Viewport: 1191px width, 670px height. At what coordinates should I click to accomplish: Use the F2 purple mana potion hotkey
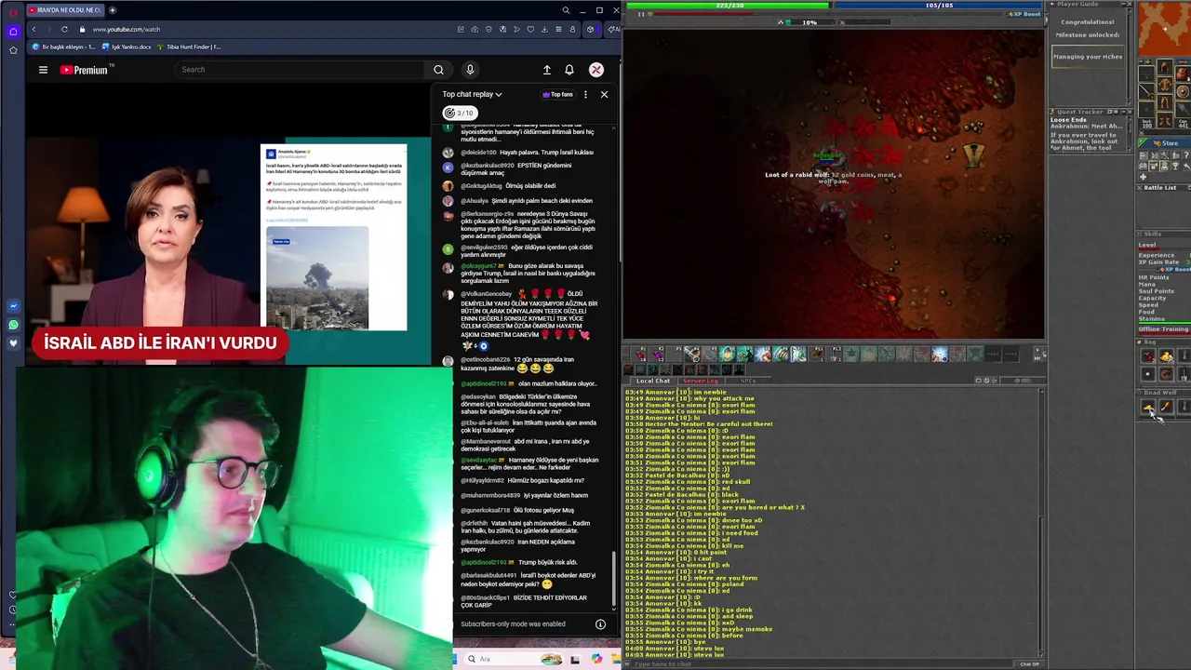(658, 355)
